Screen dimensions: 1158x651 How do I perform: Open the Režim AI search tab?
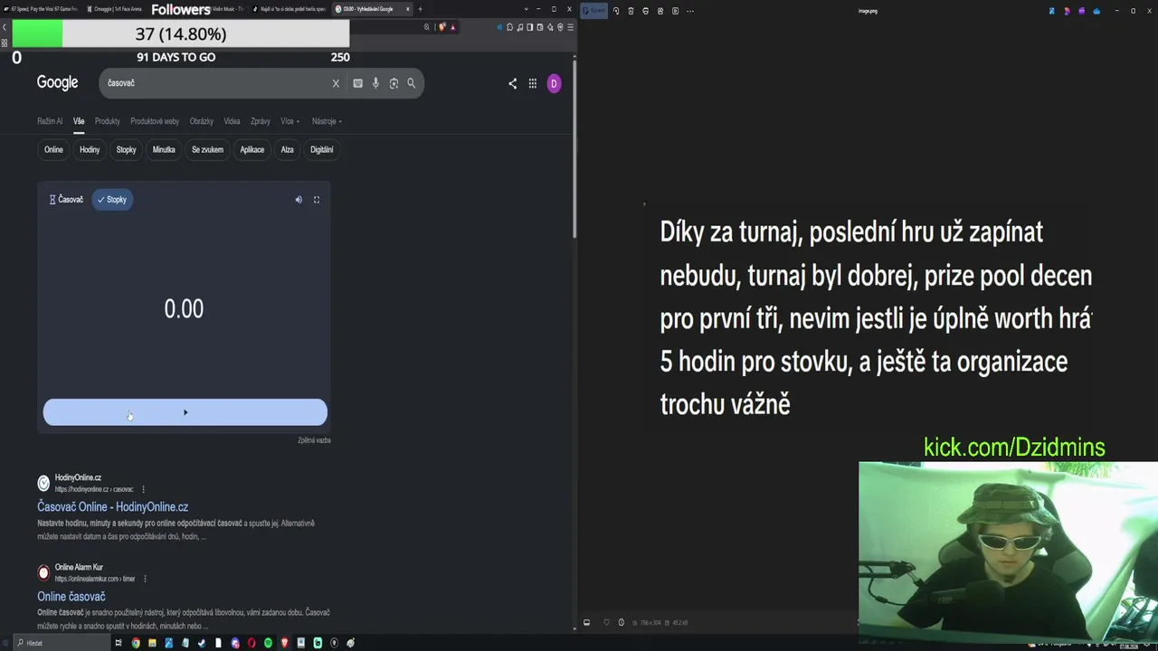click(50, 121)
